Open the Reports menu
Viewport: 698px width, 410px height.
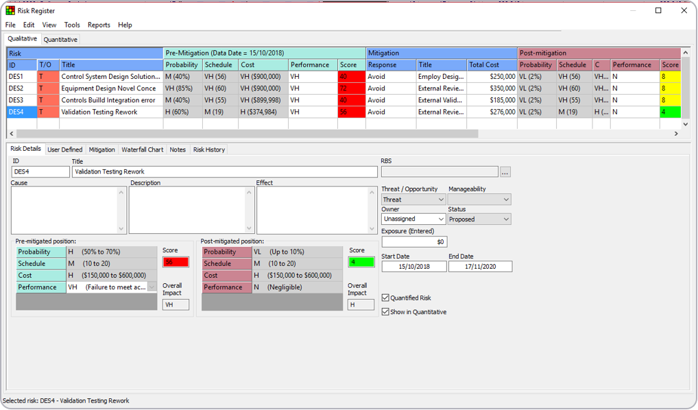coord(99,25)
